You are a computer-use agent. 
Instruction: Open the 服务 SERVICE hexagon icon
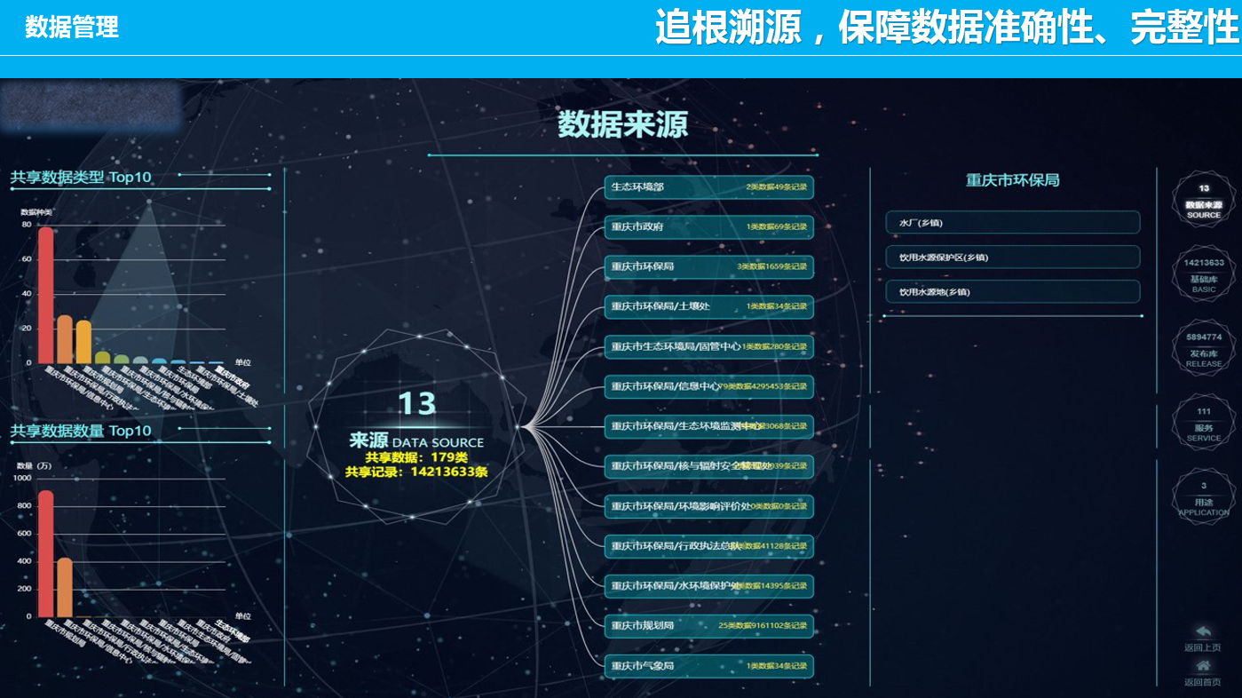point(1203,424)
